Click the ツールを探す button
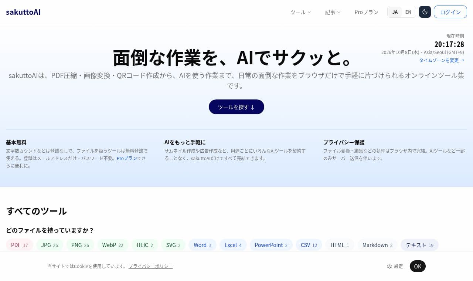This screenshot has height=281, width=473. (236, 107)
